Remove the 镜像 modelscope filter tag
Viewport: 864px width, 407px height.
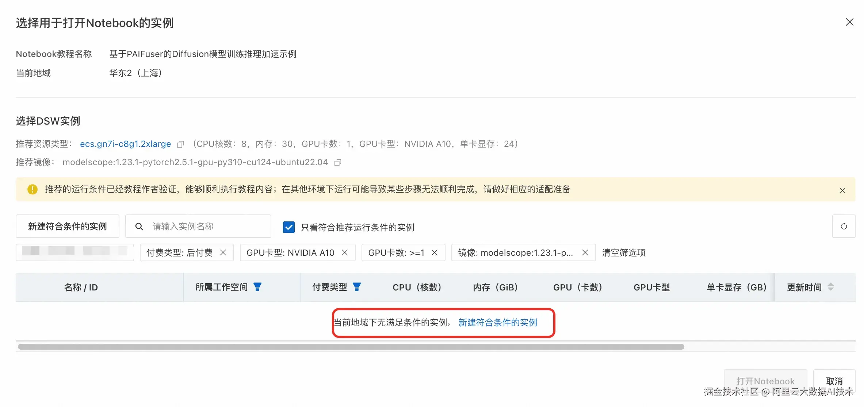585,253
